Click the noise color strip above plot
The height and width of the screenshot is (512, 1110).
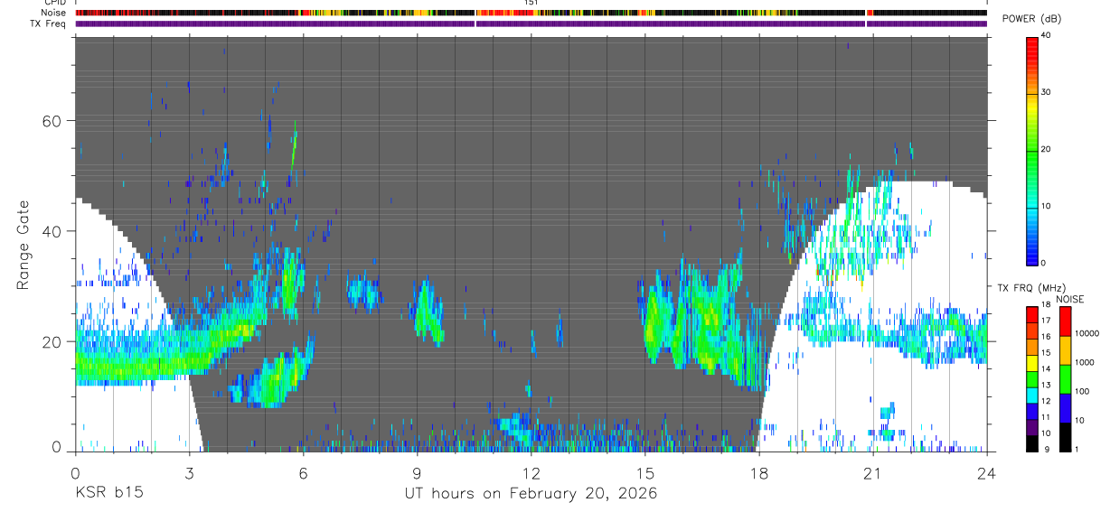point(531,13)
